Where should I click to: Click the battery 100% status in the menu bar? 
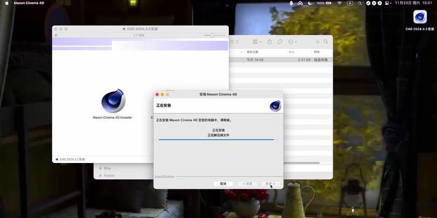324,3
